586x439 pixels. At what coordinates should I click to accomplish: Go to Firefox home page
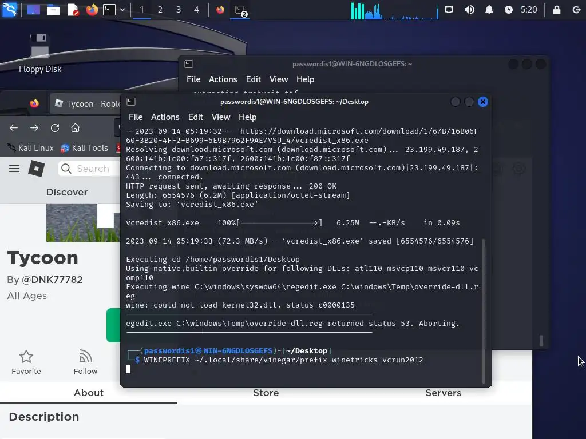coord(75,128)
